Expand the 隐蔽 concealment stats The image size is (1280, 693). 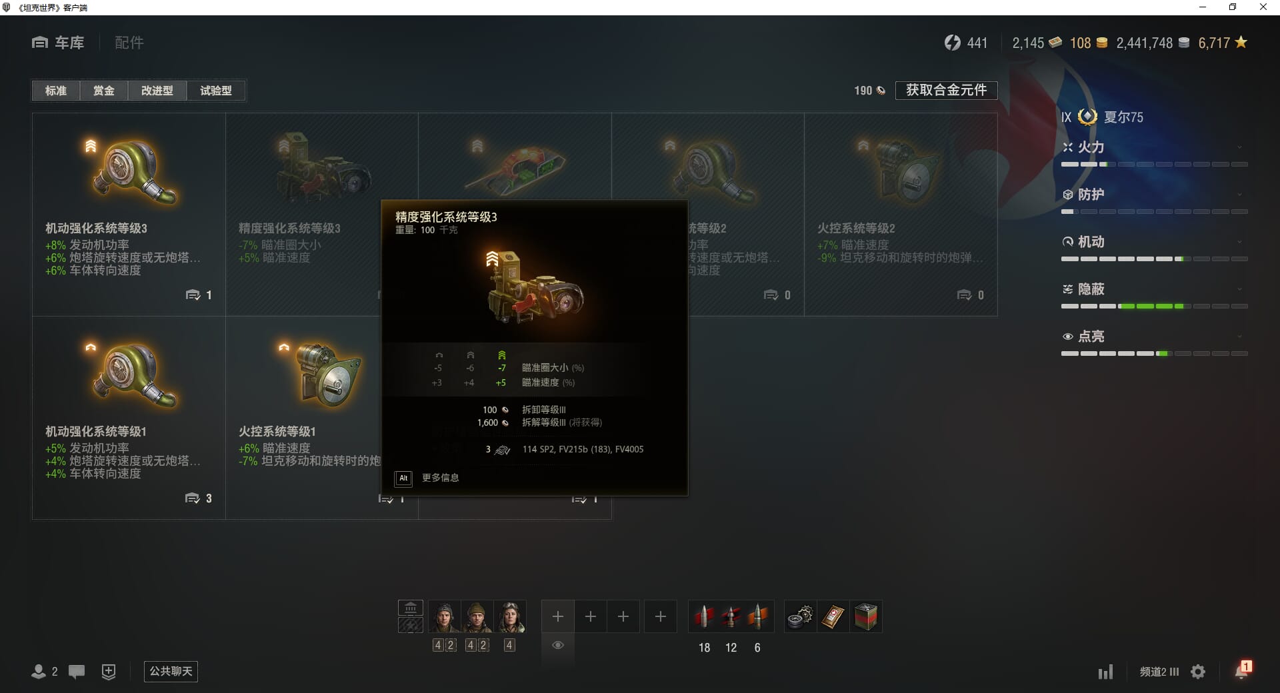[x=1239, y=289]
